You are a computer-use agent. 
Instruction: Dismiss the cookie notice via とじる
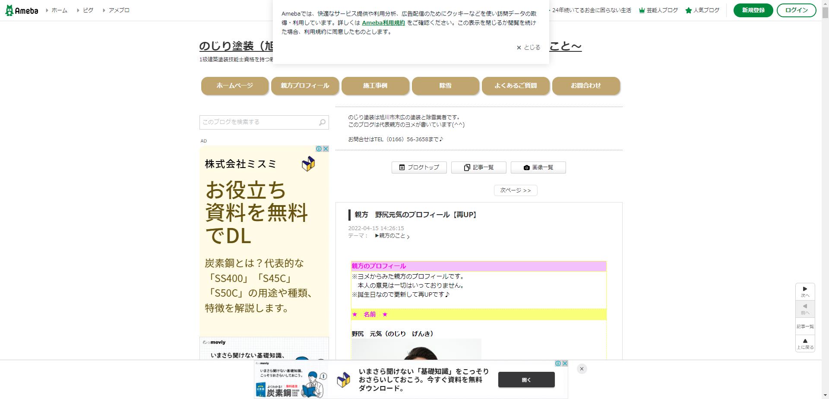pyautogui.click(x=528, y=47)
